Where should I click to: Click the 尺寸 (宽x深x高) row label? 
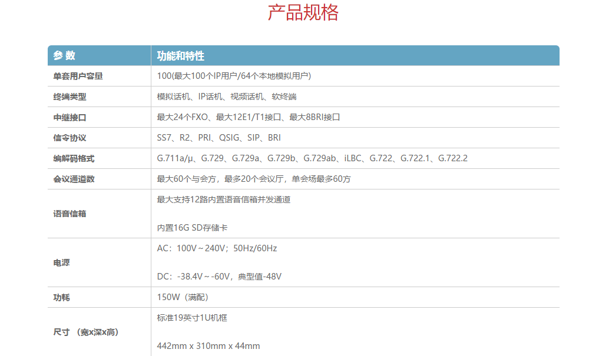(86, 332)
